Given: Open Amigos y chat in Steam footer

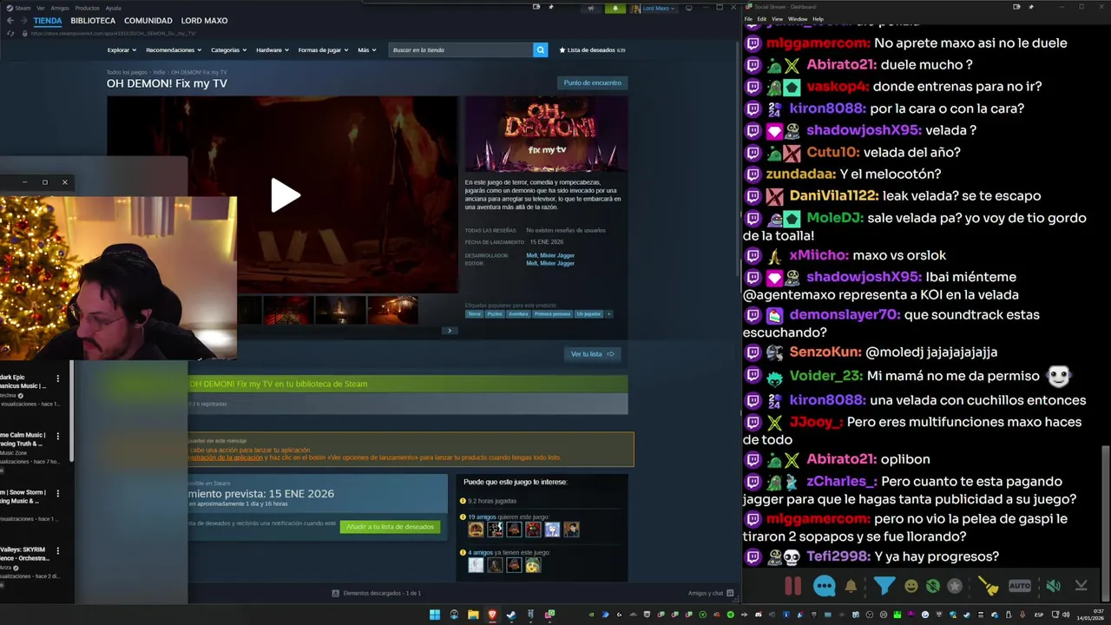Looking at the screenshot, I should [x=709, y=593].
